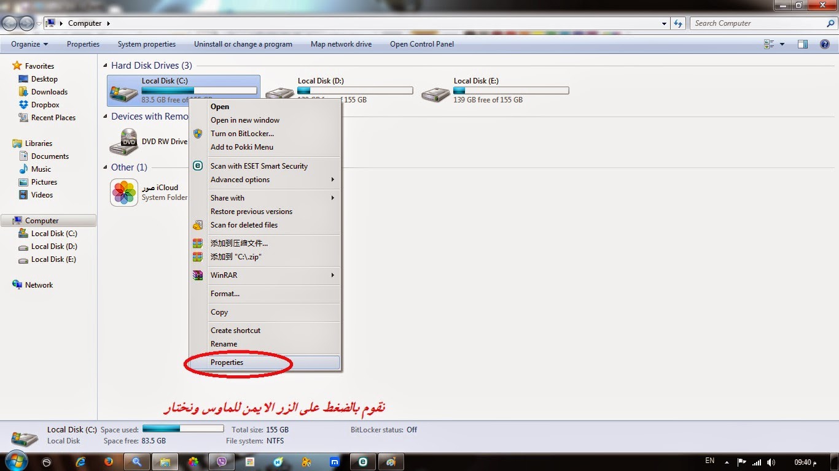Open the iCloud Photos folder icon
The height and width of the screenshot is (471, 839).
124,193
